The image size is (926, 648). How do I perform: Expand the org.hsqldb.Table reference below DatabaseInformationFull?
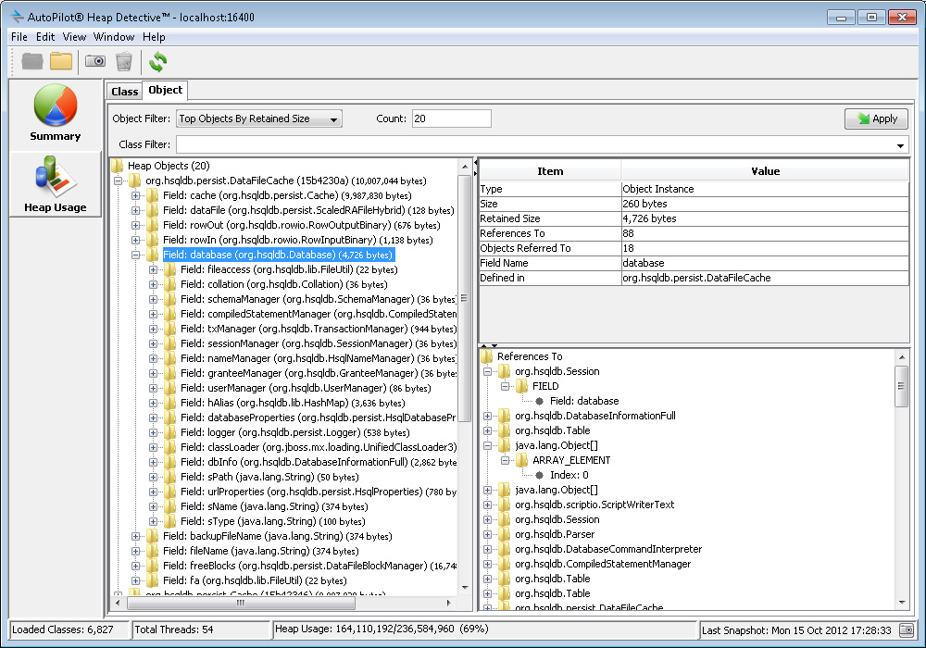tap(488, 430)
